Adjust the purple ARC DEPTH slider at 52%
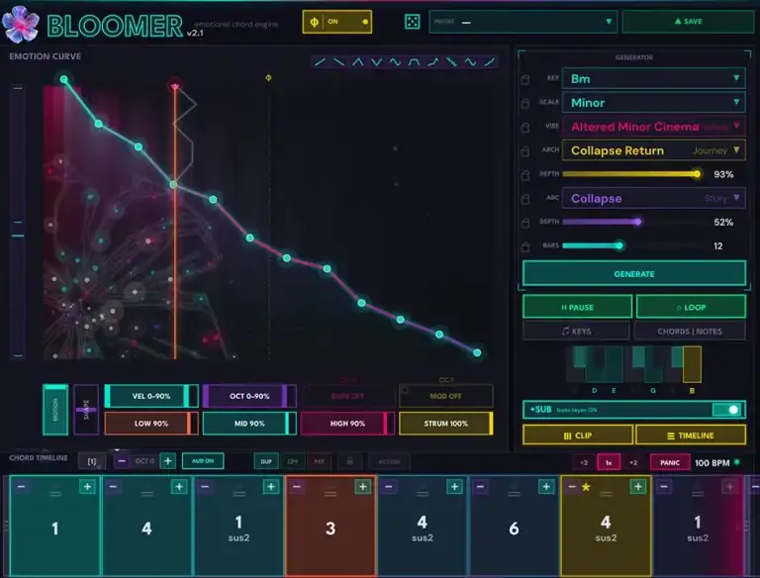The width and height of the screenshot is (760, 578). coord(632,222)
